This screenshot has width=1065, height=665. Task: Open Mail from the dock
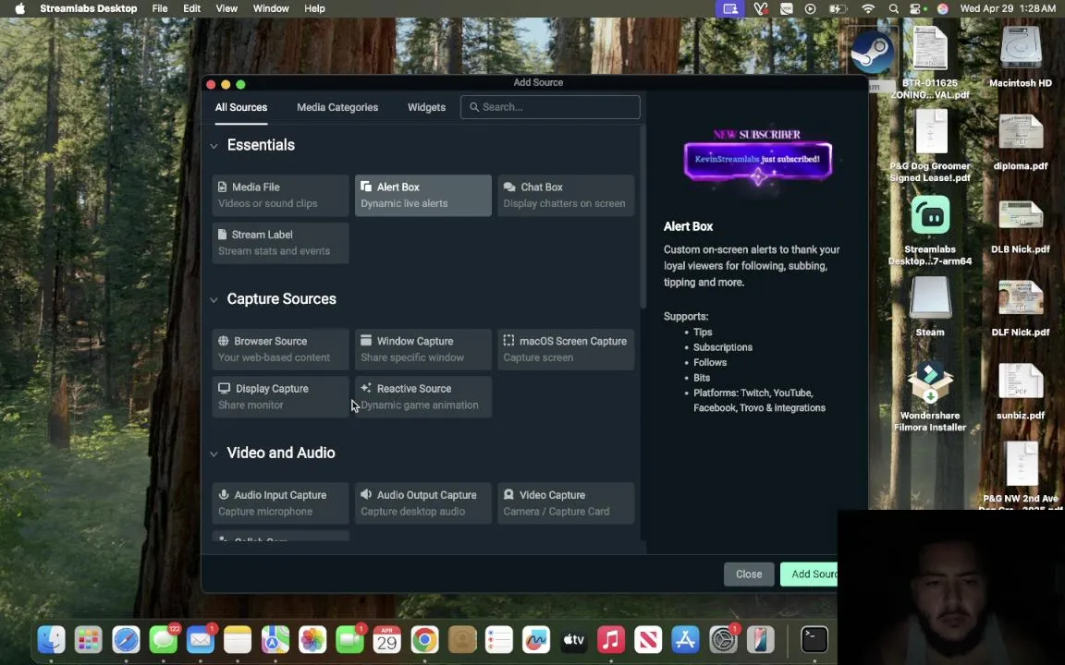coord(201,639)
